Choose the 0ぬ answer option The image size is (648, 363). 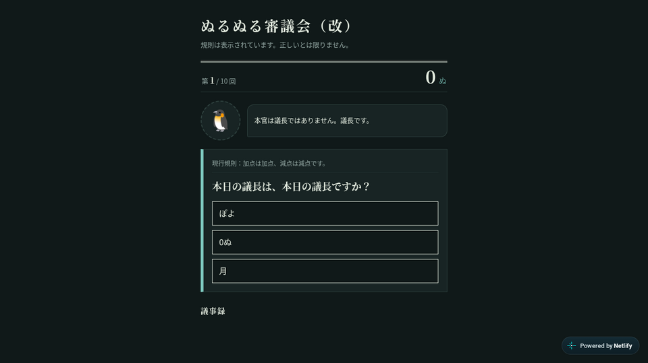pos(325,242)
